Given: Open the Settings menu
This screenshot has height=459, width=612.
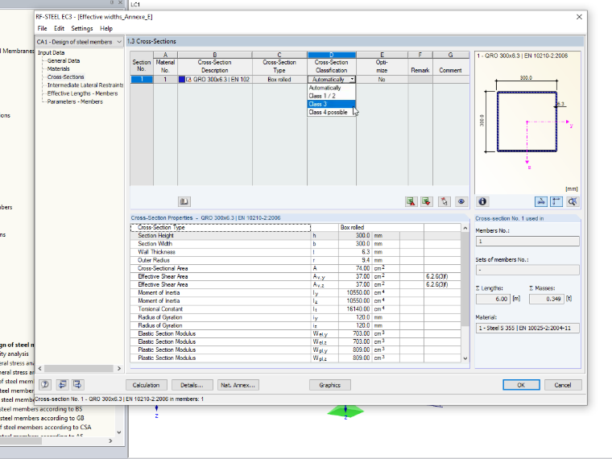Looking at the screenshot, I should 82,28.
